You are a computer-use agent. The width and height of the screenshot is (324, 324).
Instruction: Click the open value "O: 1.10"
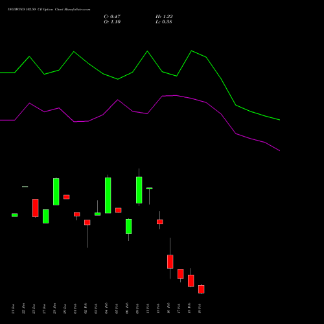click(x=112, y=22)
